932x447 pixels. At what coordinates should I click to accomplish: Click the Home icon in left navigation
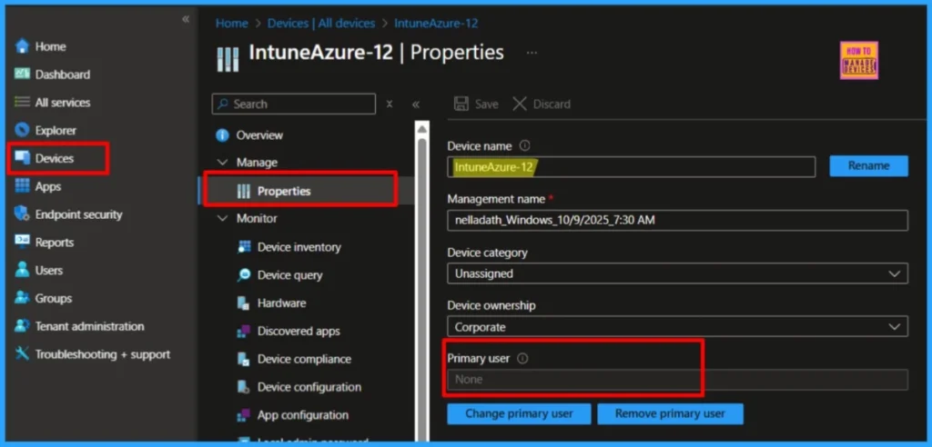click(22, 46)
